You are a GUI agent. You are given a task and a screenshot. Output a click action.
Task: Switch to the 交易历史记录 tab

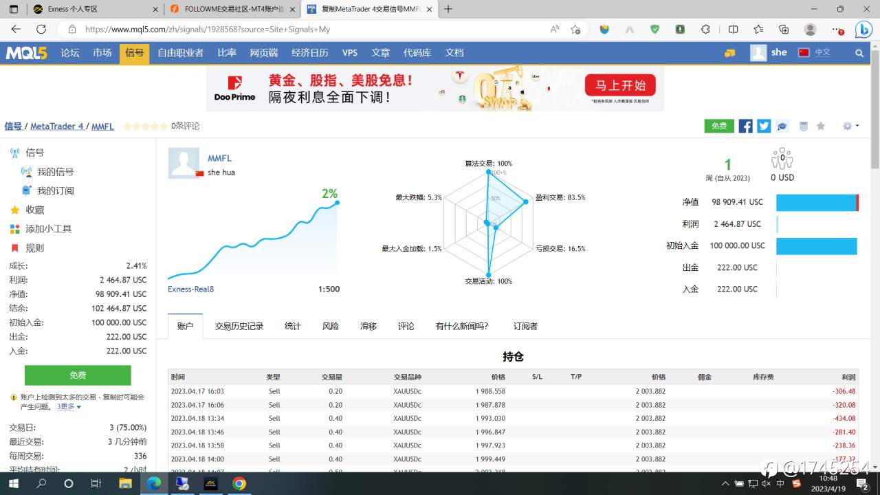tap(239, 326)
